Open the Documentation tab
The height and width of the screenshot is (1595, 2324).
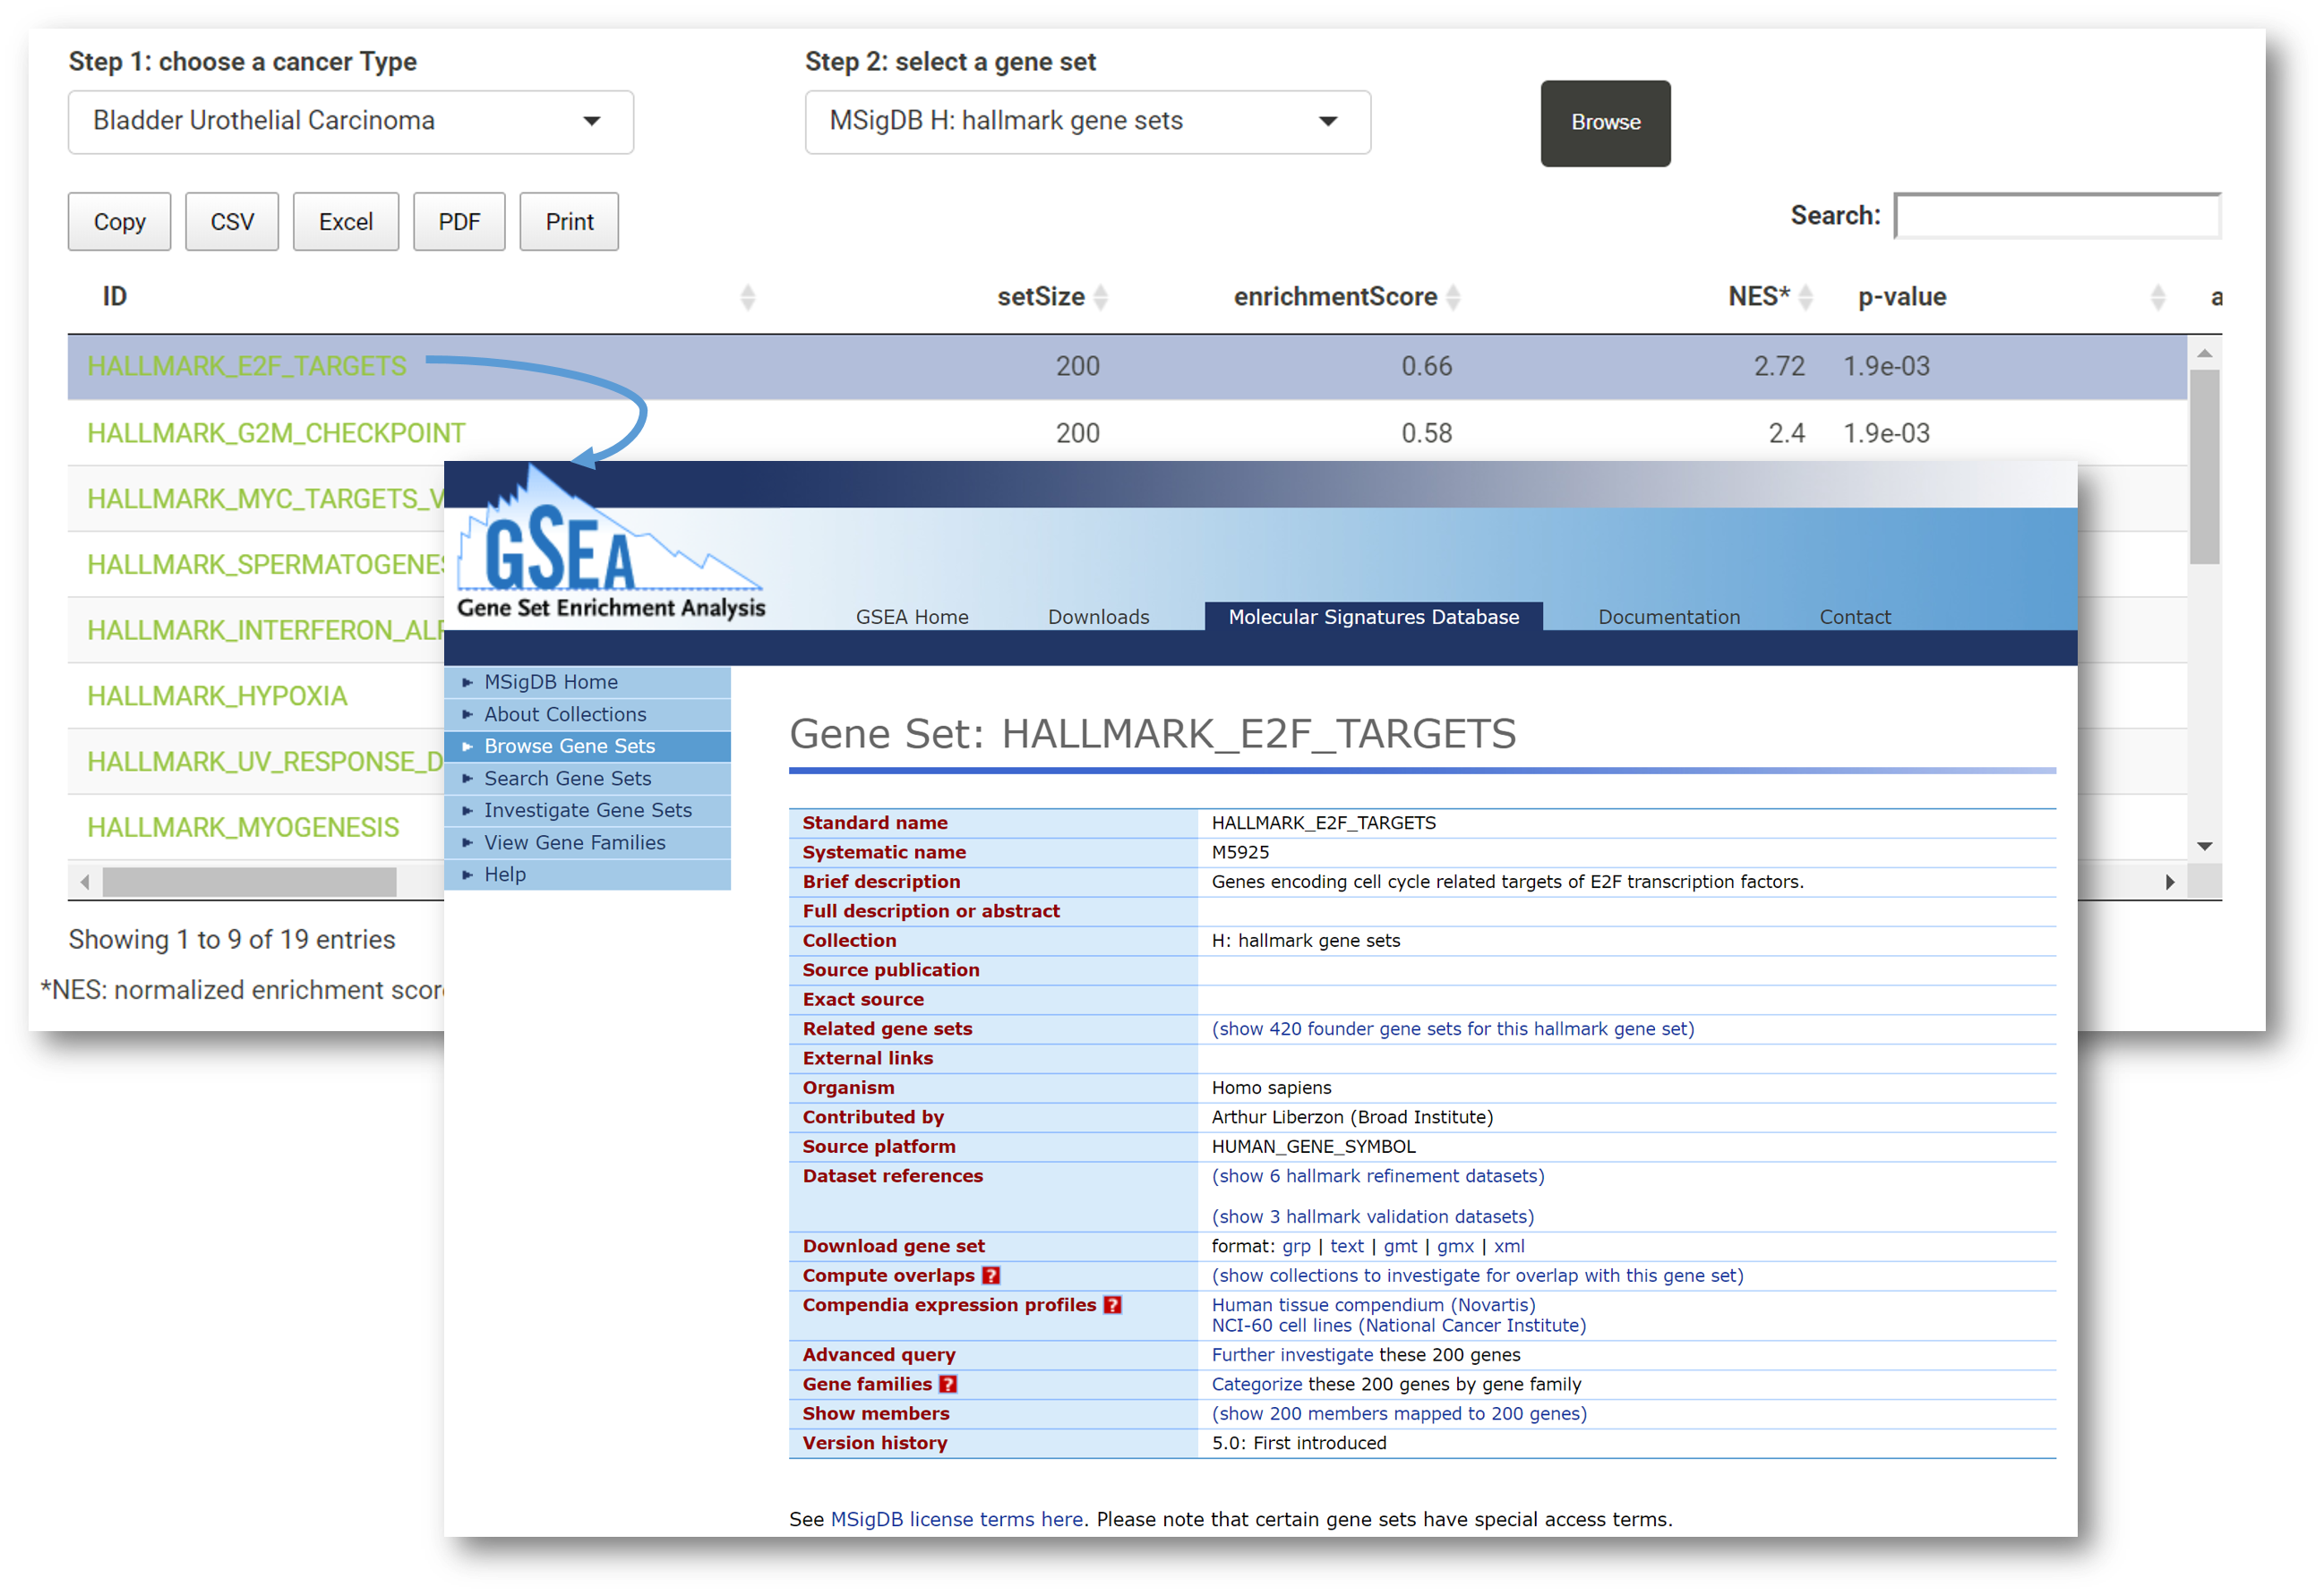click(x=1668, y=618)
